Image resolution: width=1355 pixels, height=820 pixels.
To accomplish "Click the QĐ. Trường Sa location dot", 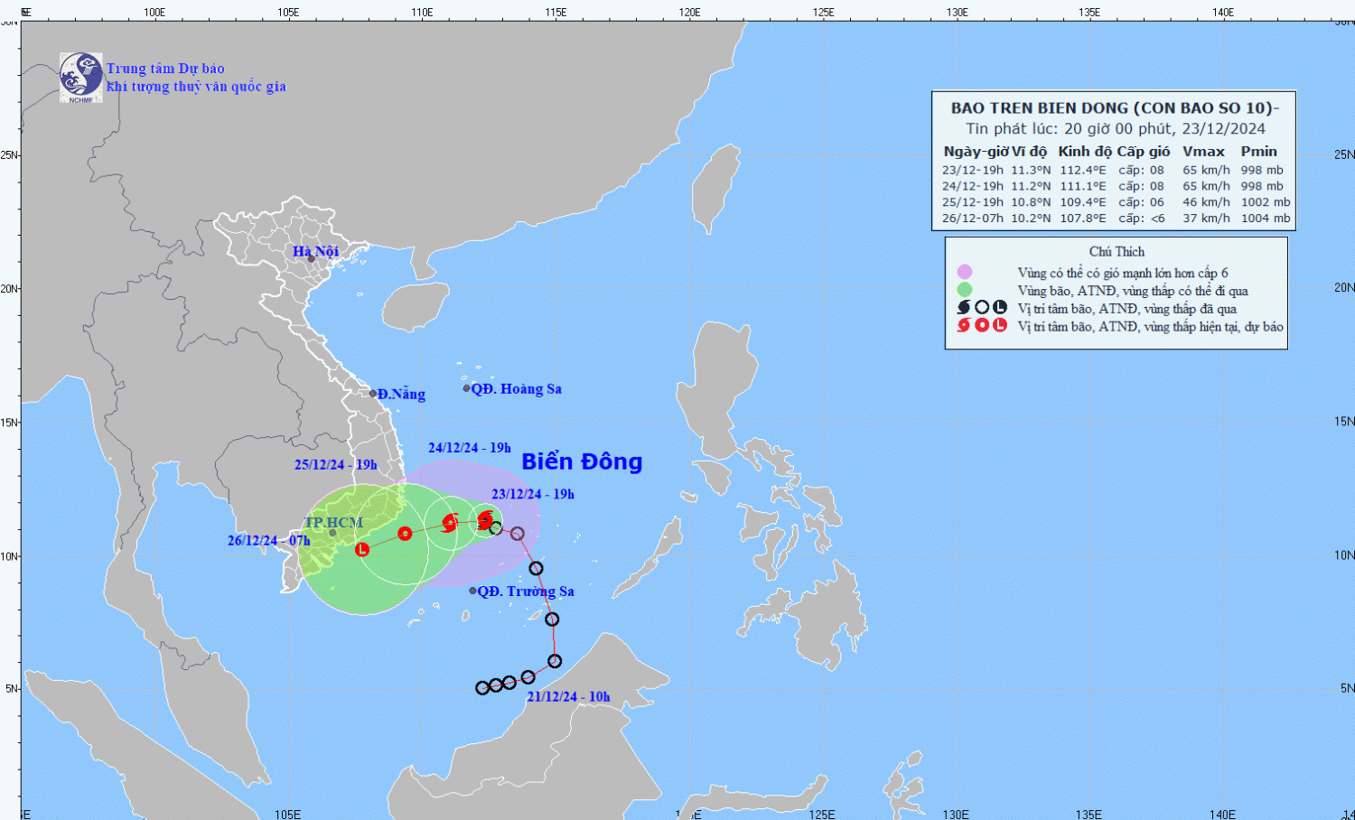I will point(472,591).
